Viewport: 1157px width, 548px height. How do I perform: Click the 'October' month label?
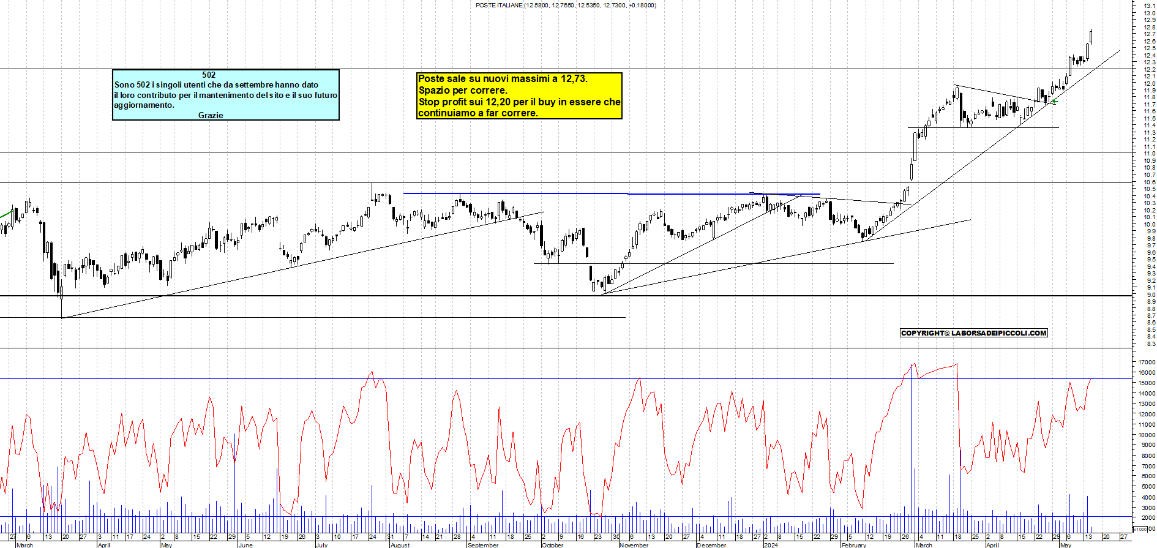pos(552,545)
